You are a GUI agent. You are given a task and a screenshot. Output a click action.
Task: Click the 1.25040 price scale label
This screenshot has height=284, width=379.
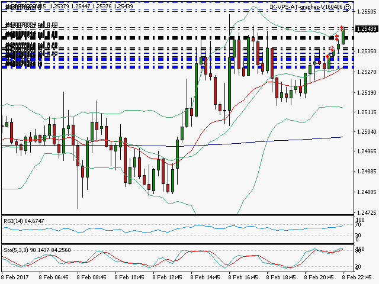click(367, 131)
